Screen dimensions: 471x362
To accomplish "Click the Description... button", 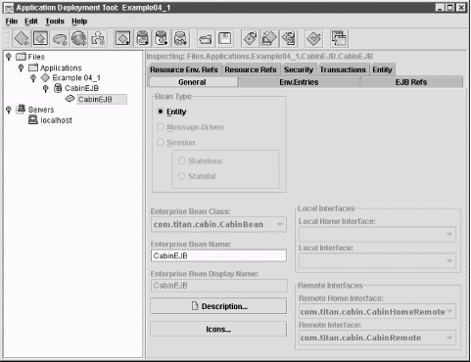I will pyautogui.click(x=218, y=306).
